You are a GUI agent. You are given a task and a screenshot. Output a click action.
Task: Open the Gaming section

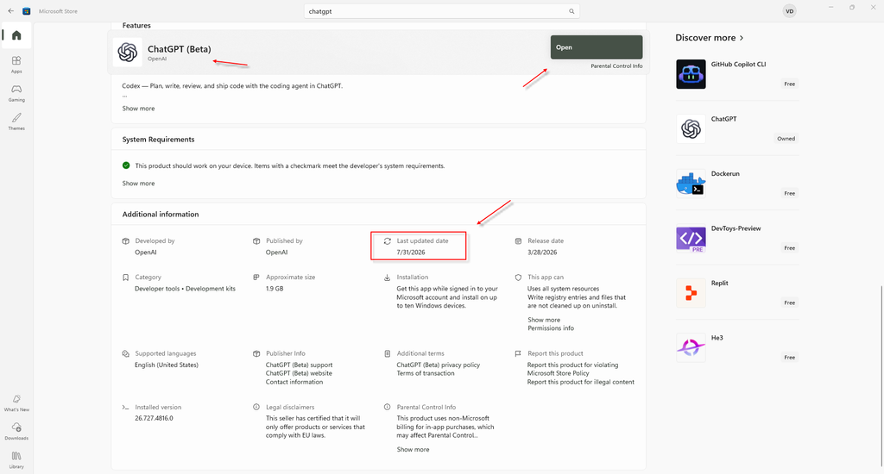pos(16,93)
